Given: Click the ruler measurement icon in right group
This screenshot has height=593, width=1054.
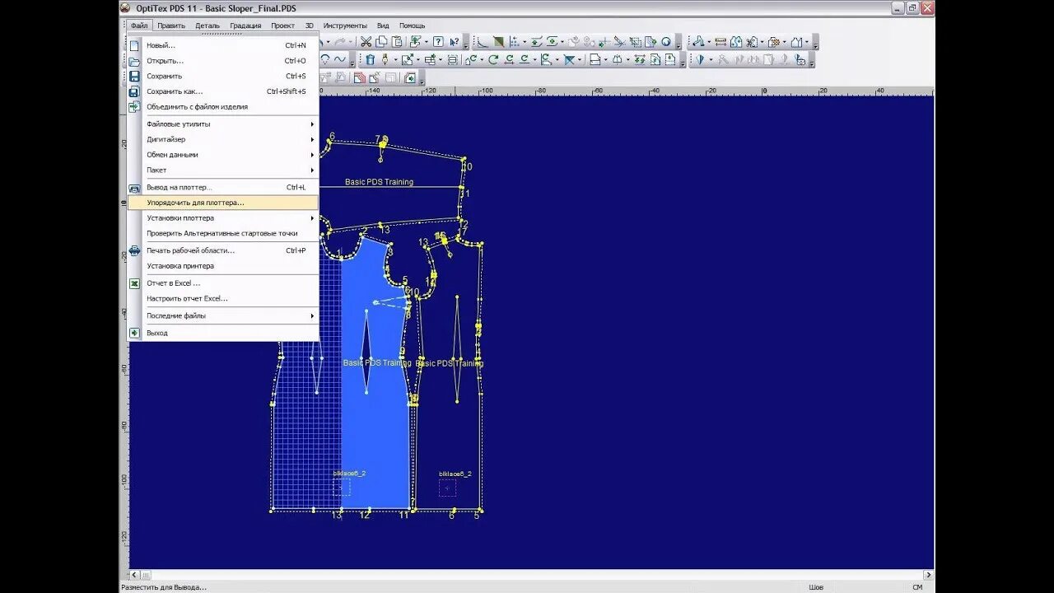Looking at the screenshot, I should pos(721,42).
